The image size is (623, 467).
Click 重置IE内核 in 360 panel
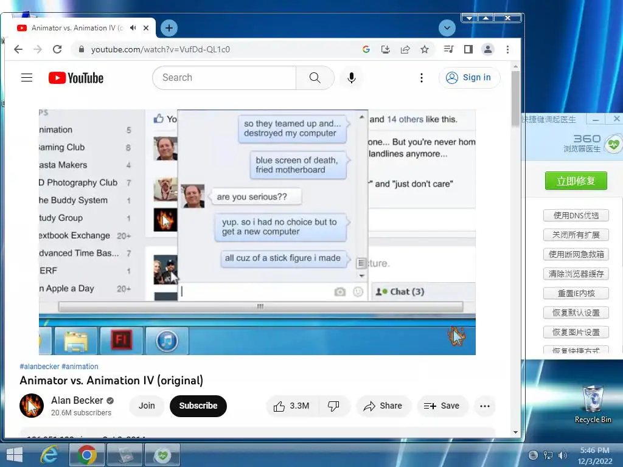click(x=576, y=293)
